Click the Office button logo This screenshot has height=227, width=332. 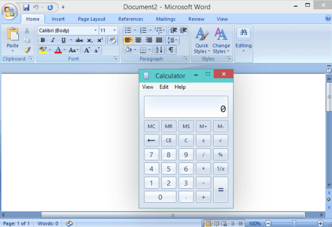(x=9, y=11)
